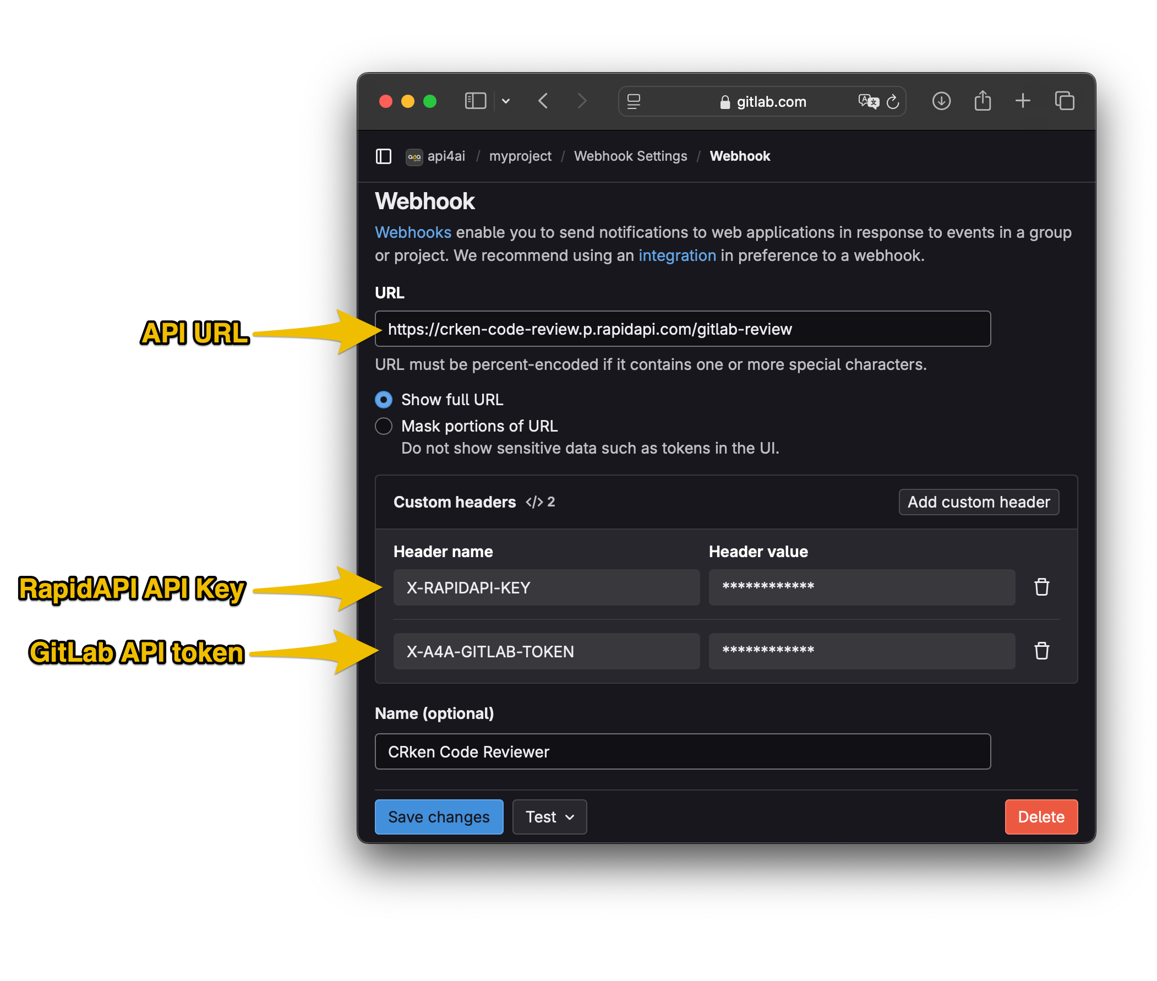Viewport: 1157px width, 981px height.
Task: Click the red Delete button
Action: click(x=1040, y=817)
